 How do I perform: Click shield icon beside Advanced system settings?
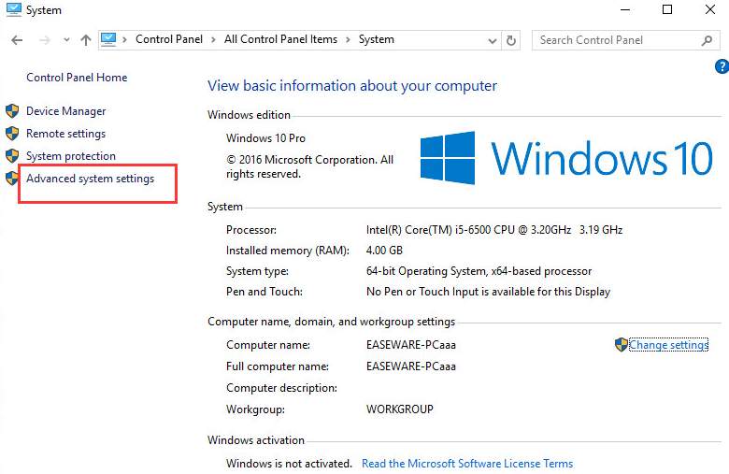[11, 179]
